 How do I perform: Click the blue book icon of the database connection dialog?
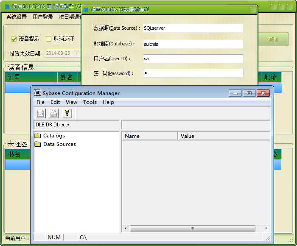click(86, 9)
